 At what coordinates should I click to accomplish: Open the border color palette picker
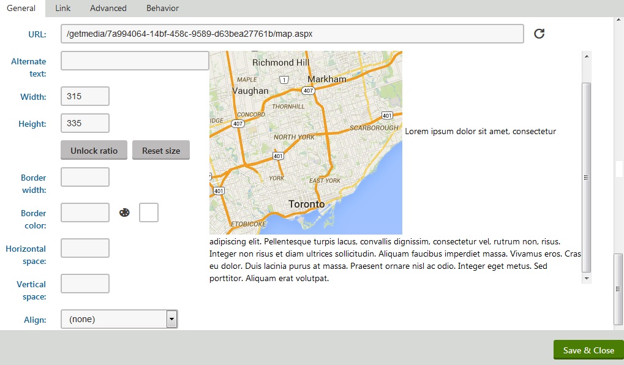(x=124, y=213)
